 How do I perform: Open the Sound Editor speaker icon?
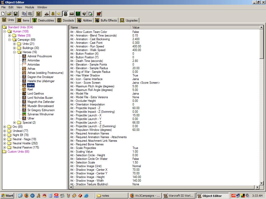tap(59, 14)
